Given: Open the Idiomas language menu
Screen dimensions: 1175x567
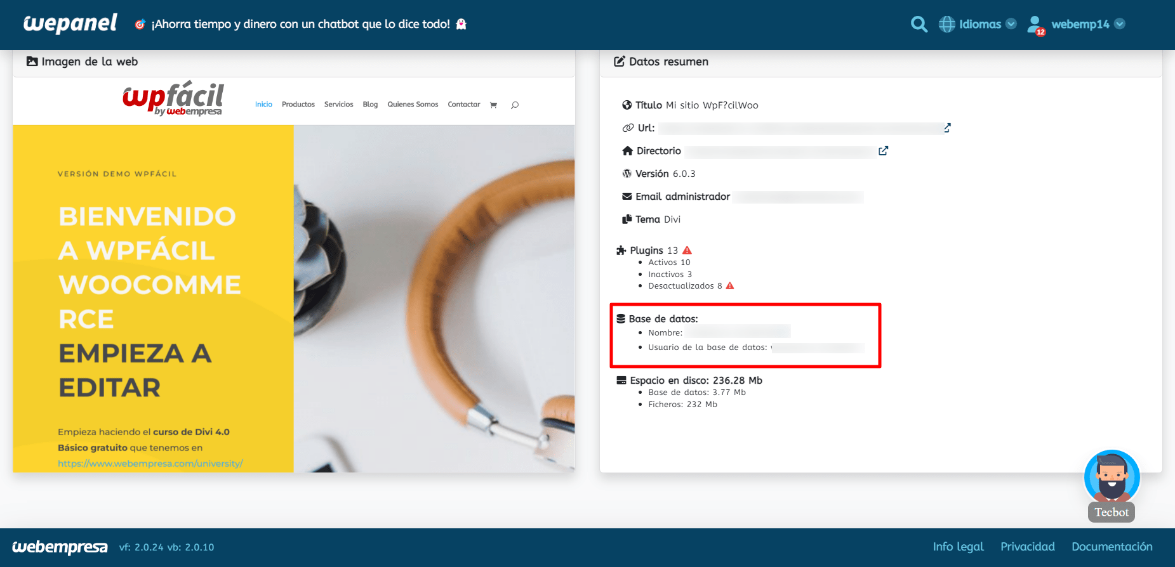Looking at the screenshot, I should tap(980, 24).
